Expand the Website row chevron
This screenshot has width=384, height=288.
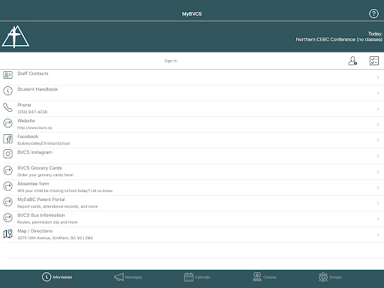[x=378, y=124]
